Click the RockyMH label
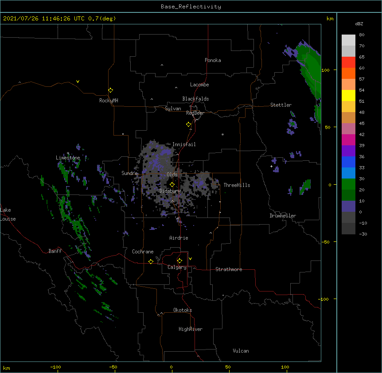 point(109,101)
